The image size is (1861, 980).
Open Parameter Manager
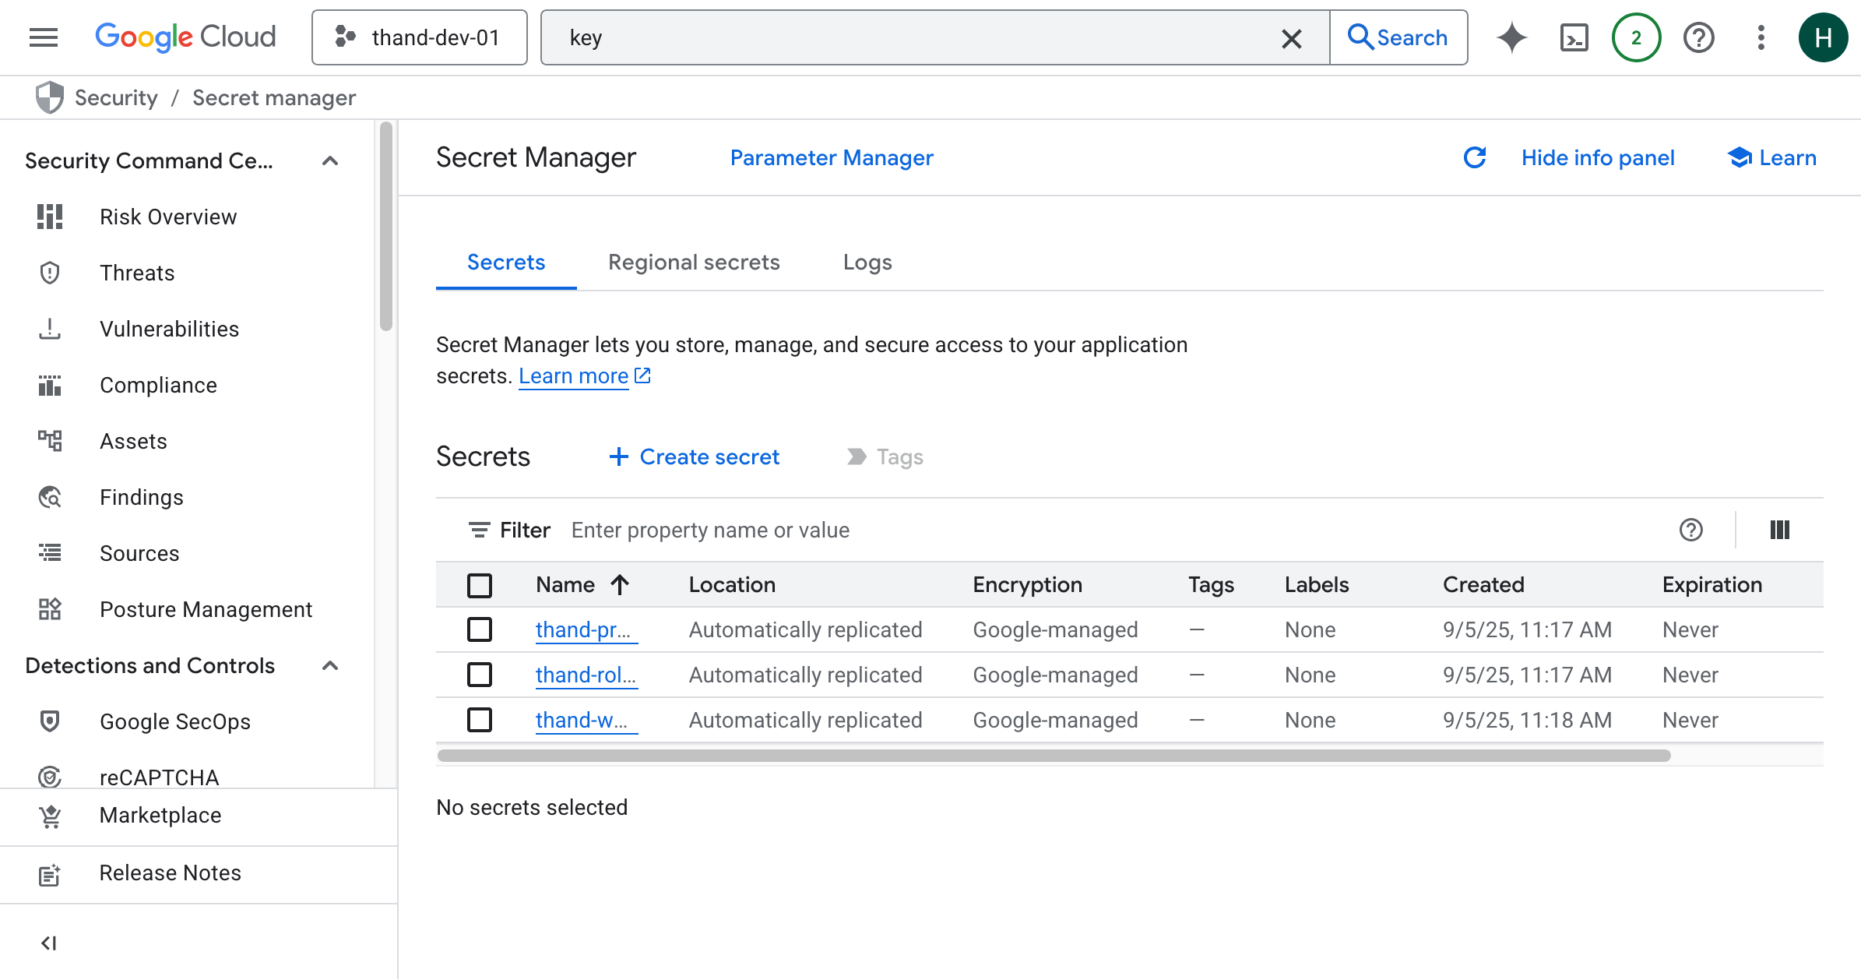click(832, 157)
